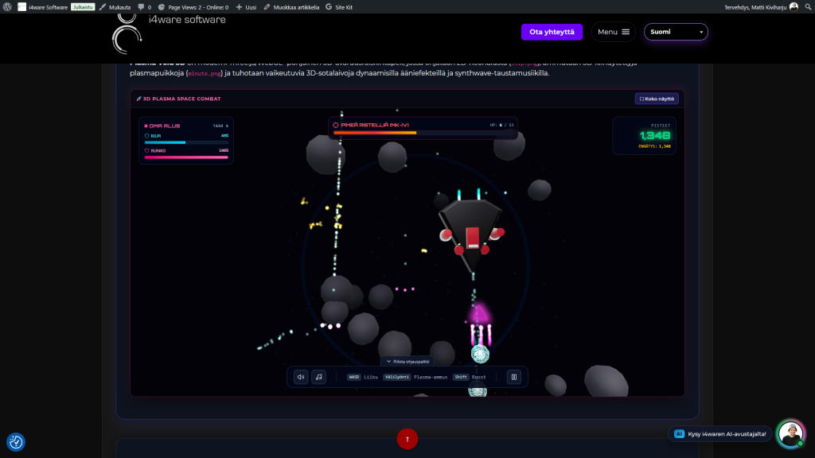Click the 3D Plasma Space Combat title
815x458 pixels.
click(x=182, y=99)
